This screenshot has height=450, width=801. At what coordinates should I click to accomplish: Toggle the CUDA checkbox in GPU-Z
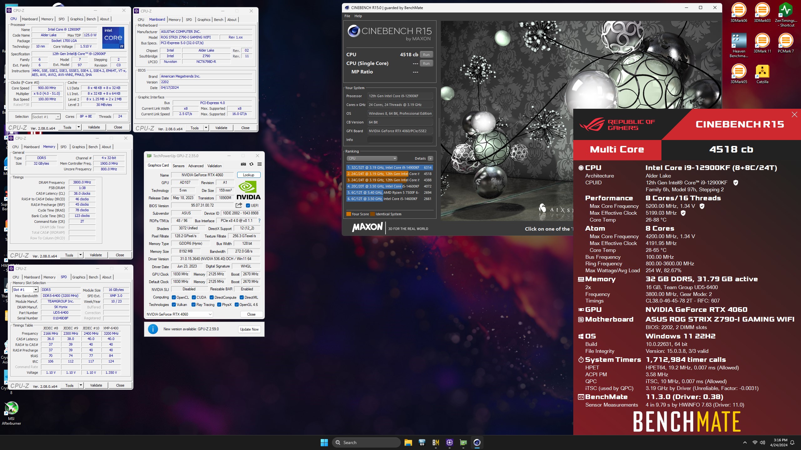pos(194,297)
